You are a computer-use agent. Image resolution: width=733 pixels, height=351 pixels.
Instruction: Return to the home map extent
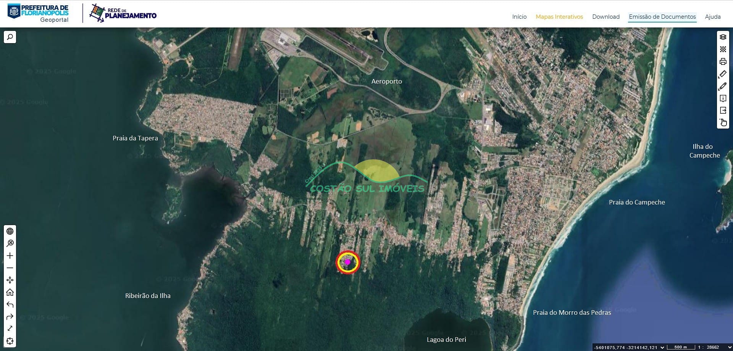click(x=10, y=292)
